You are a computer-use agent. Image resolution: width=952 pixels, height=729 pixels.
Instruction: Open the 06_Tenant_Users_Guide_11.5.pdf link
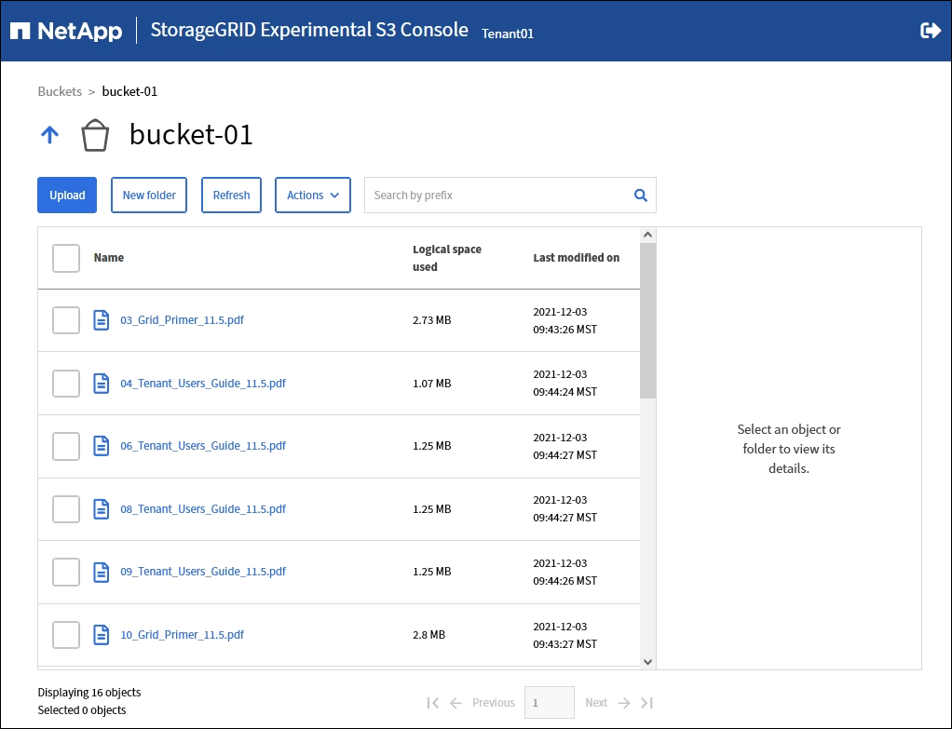203,446
